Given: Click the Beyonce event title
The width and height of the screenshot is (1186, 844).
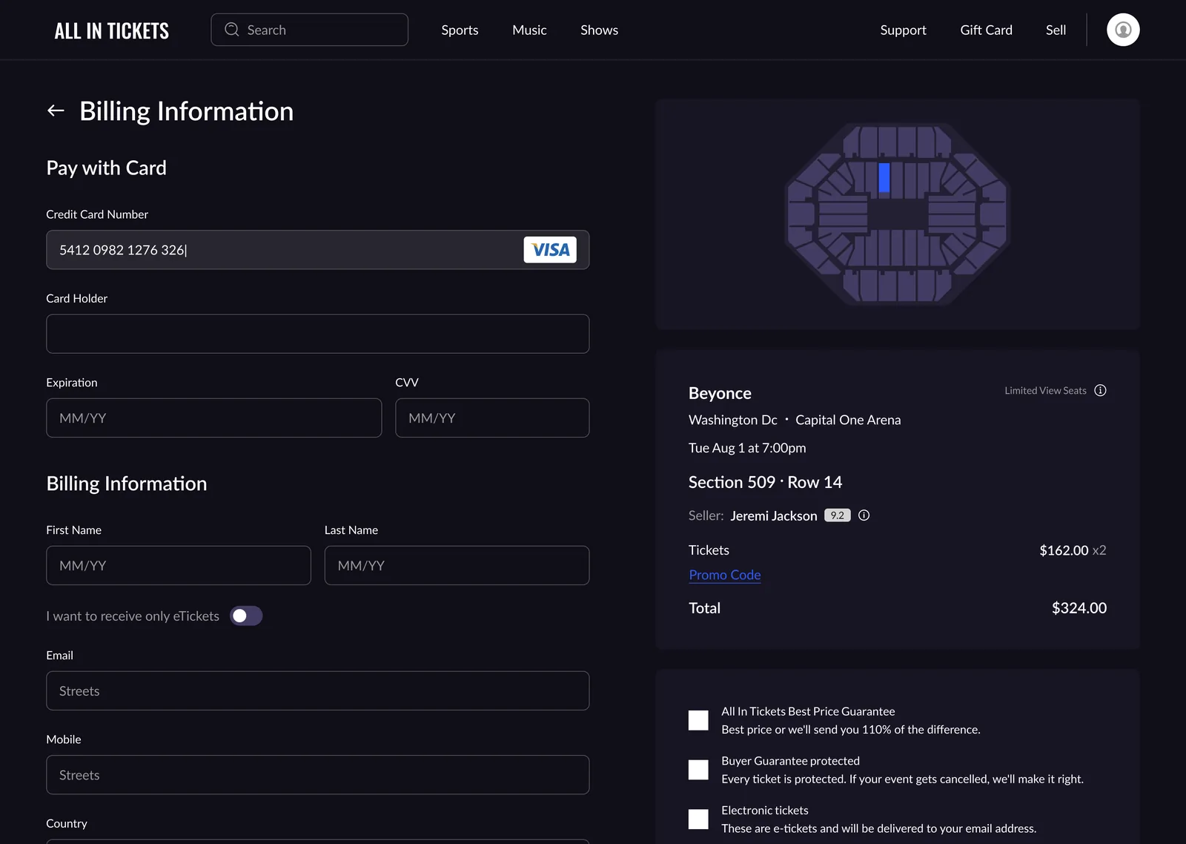Looking at the screenshot, I should tap(720, 393).
